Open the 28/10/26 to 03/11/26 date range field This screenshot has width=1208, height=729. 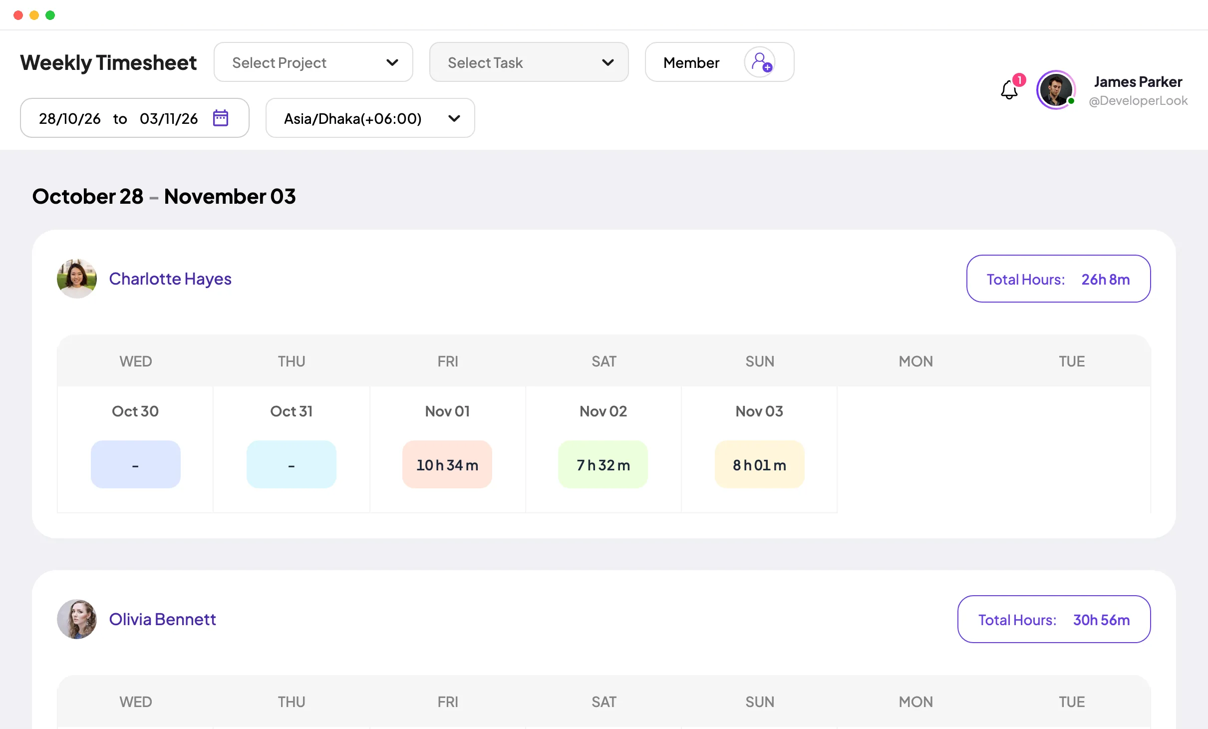point(135,118)
